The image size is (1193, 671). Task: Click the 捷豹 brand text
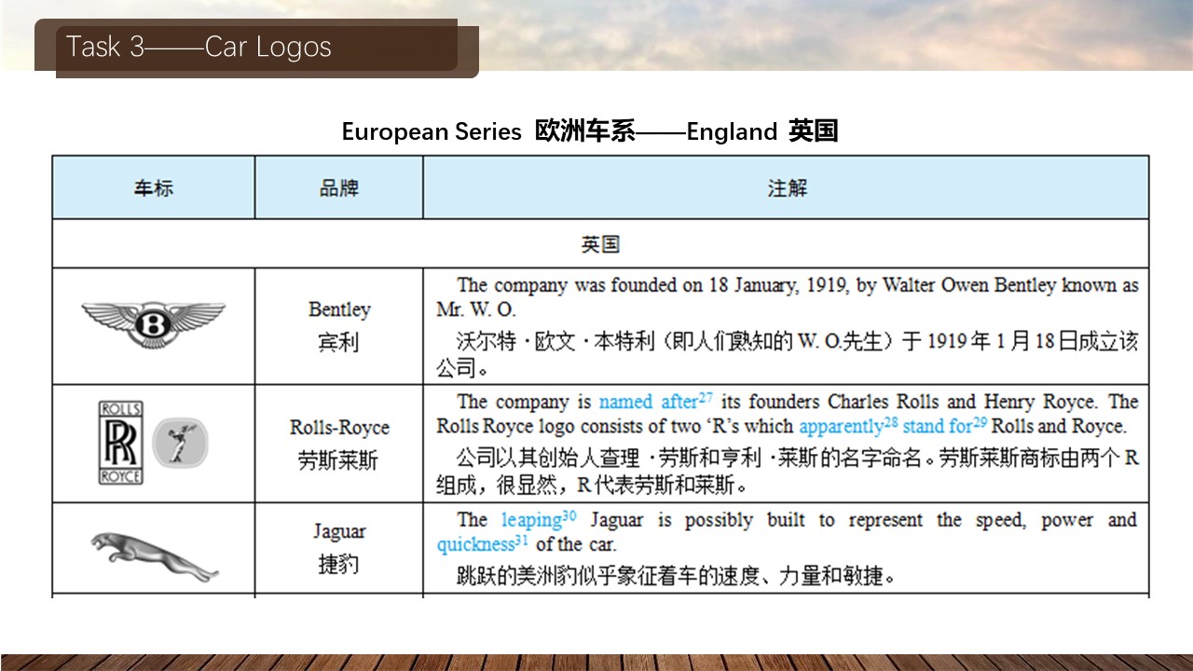338,564
